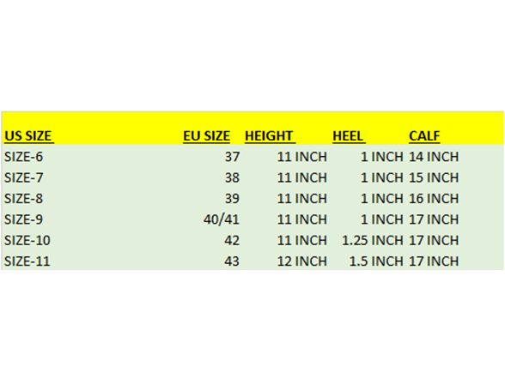The height and width of the screenshot is (378, 505).
Task: Select the EU SIZE header cell
Action: (206, 136)
